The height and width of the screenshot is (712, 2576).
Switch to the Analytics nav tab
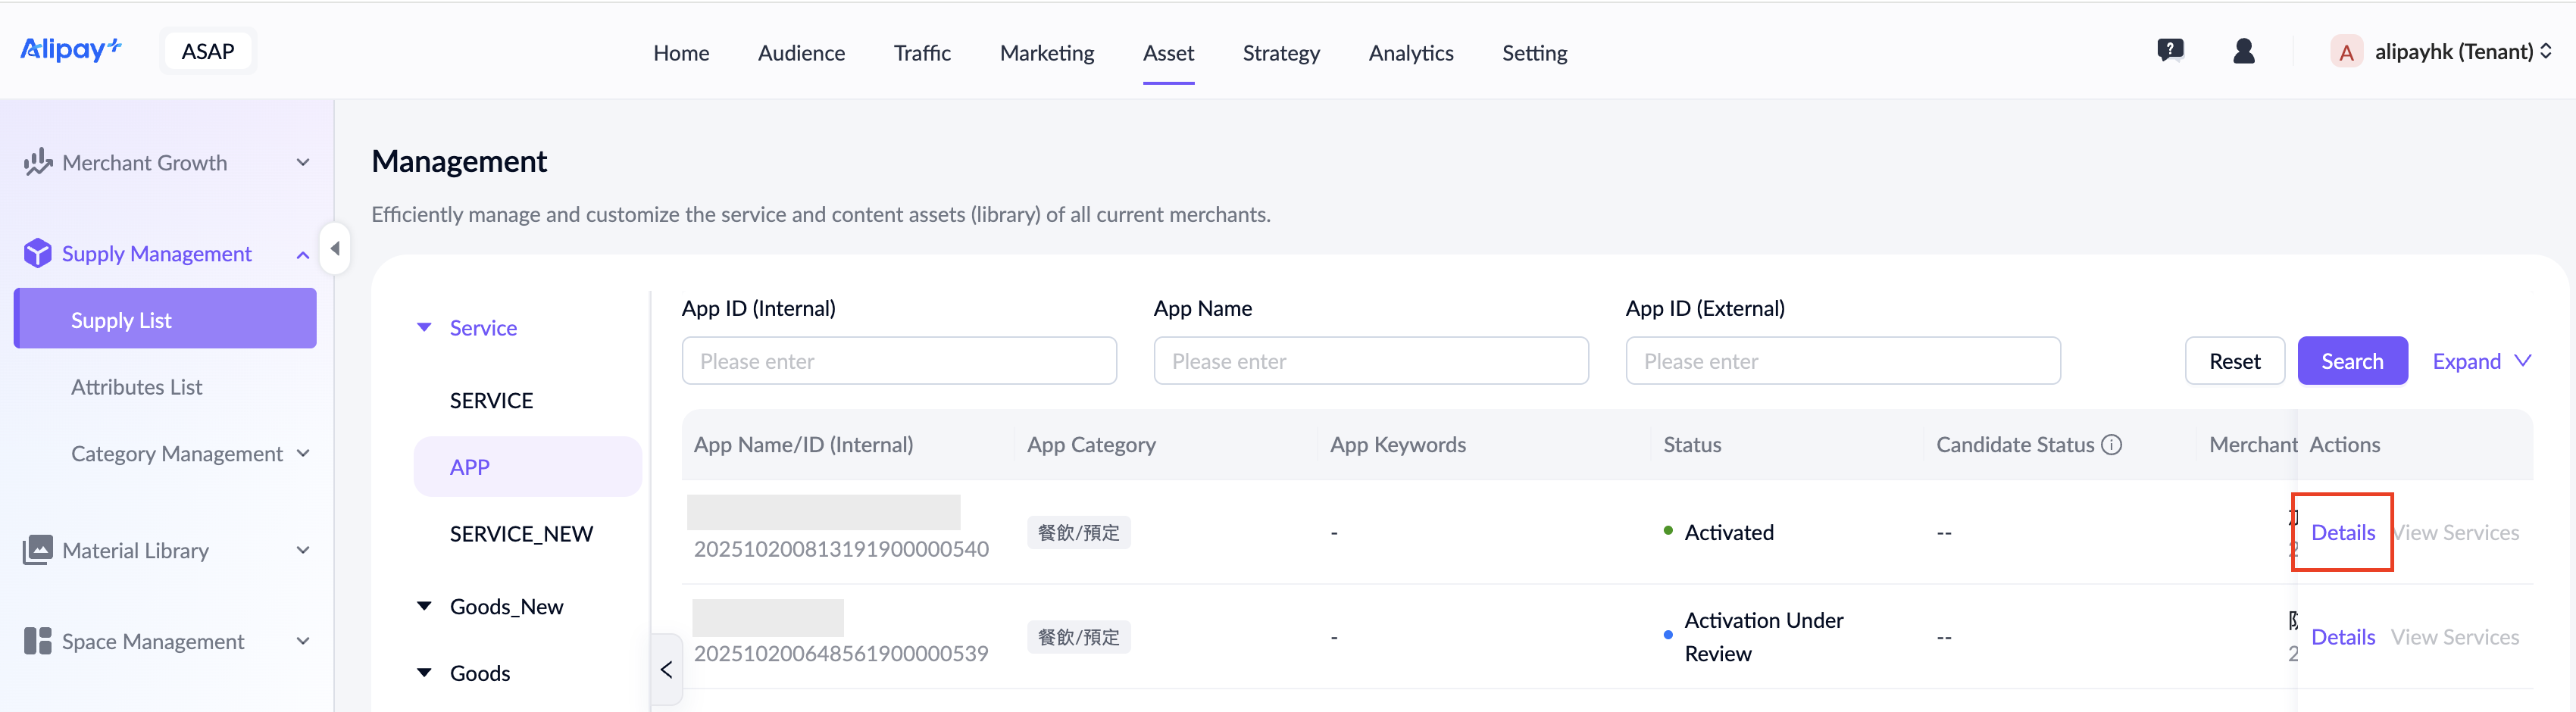click(1410, 53)
